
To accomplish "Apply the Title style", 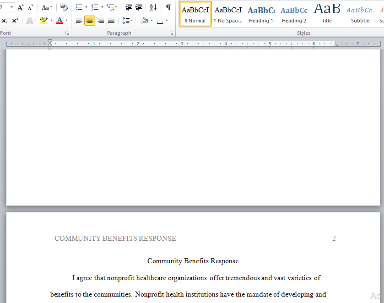I will [327, 13].
